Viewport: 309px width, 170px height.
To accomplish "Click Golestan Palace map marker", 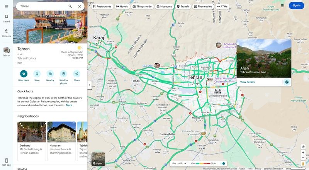I will click(x=217, y=92).
